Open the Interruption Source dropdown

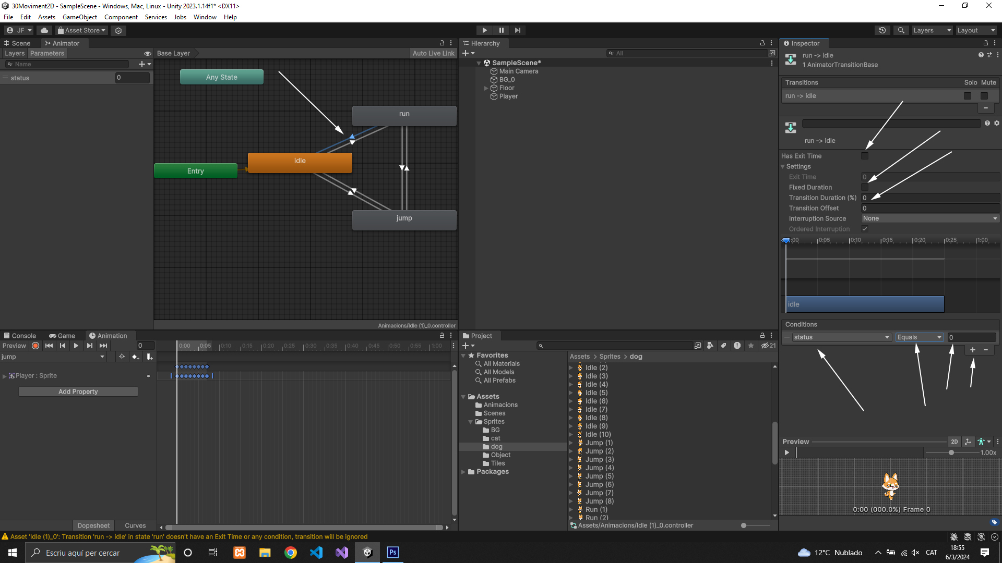point(930,218)
